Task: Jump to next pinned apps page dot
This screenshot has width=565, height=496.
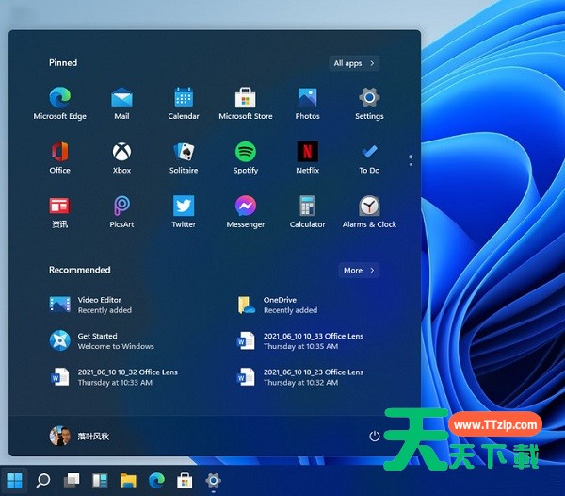Action: coord(411,162)
